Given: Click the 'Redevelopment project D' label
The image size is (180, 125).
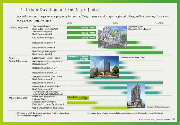Looking at the screenshot, I should point(45,73).
